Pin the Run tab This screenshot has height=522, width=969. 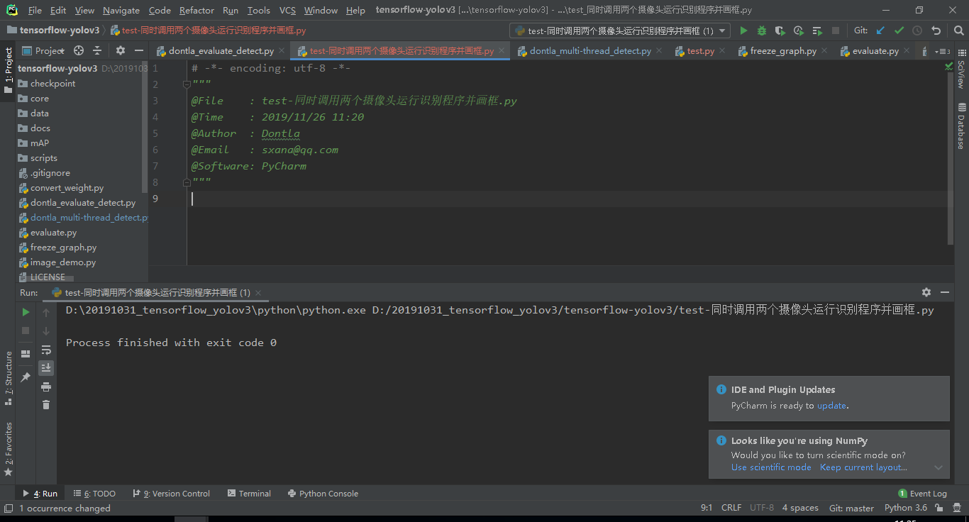coord(25,376)
